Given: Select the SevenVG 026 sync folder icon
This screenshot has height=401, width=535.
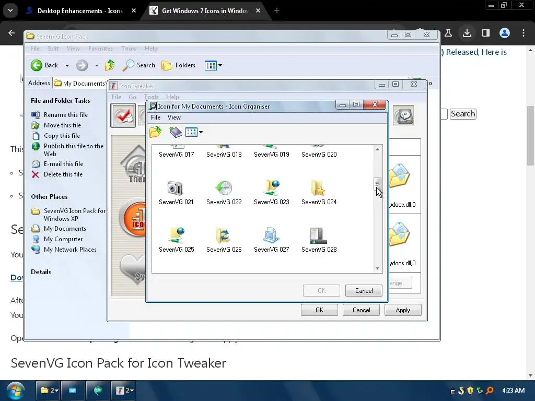Looking at the screenshot, I should pos(224,235).
